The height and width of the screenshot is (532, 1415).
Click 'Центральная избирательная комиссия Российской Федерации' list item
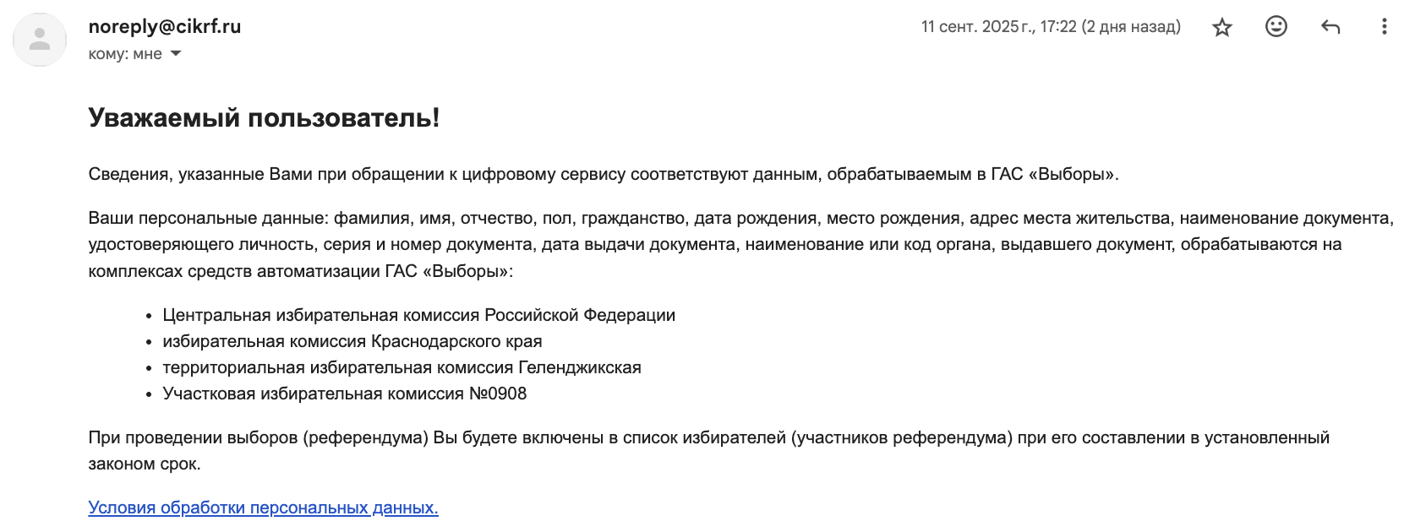(x=418, y=315)
